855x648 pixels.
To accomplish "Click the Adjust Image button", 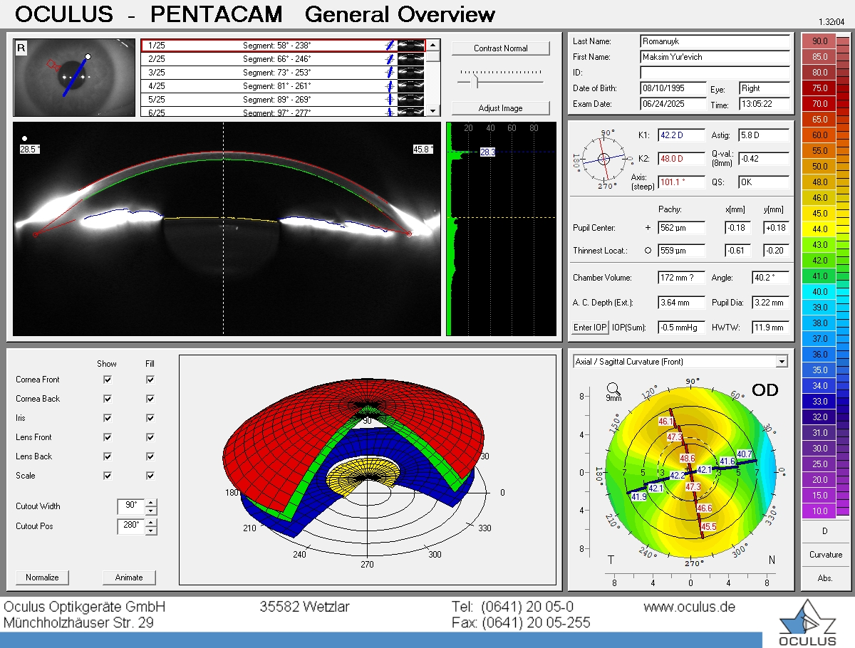I will pyautogui.click(x=501, y=108).
